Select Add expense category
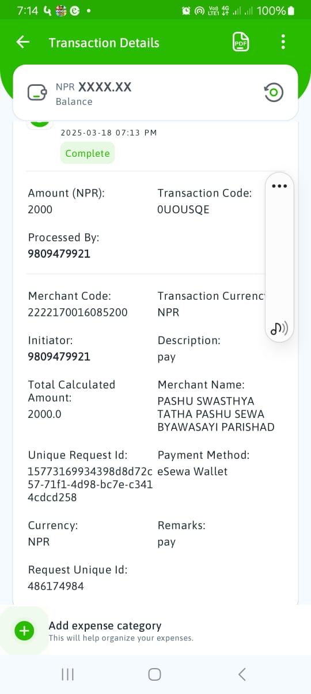The image size is (311, 694). 105,625
